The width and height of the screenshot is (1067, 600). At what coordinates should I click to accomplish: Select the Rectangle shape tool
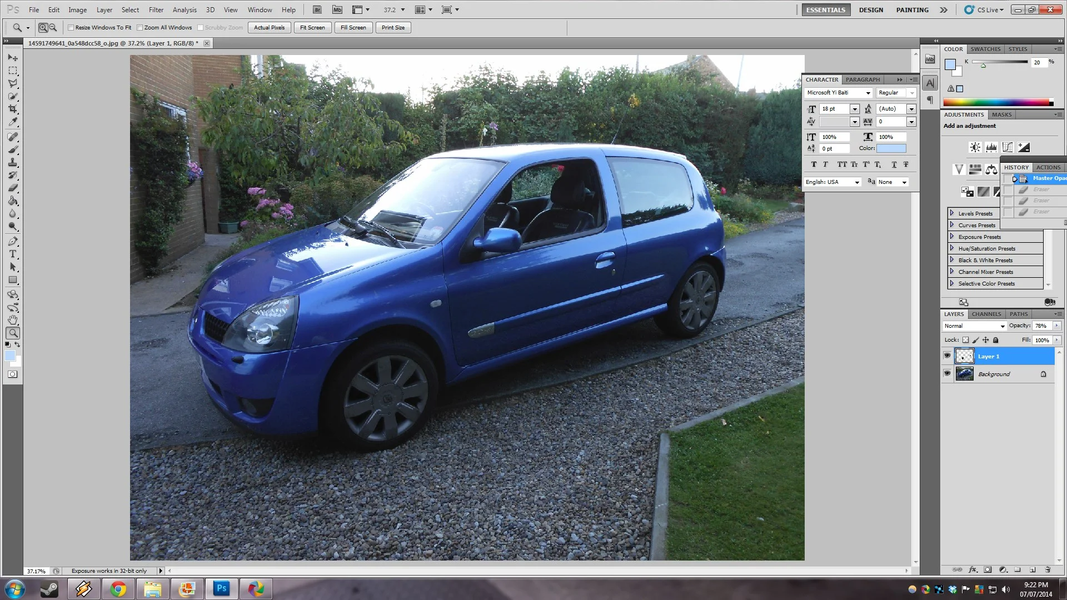[x=13, y=280]
